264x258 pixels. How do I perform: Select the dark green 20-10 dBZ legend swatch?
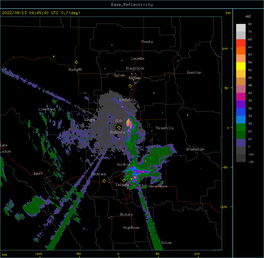coord(241,135)
